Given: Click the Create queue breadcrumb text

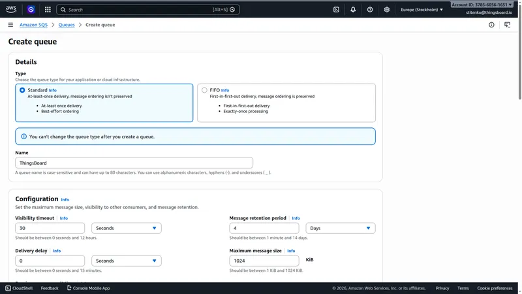Looking at the screenshot, I should click(x=100, y=25).
